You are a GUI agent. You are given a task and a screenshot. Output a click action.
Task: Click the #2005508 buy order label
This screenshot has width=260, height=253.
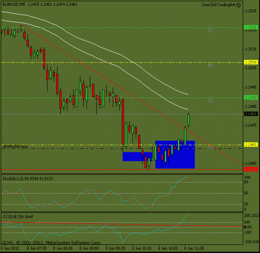15,146
